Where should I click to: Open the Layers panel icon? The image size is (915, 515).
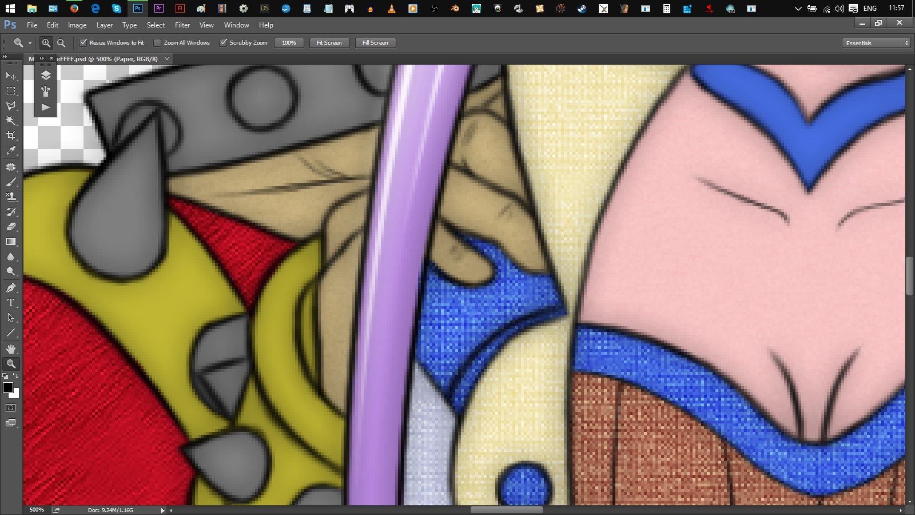46,75
